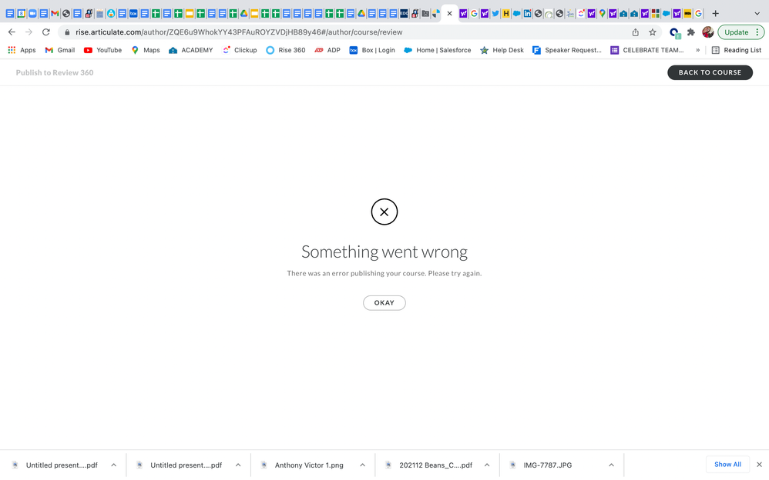Open a new tab with plus button
Image resolution: width=769 pixels, height=480 pixels.
click(716, 14)
